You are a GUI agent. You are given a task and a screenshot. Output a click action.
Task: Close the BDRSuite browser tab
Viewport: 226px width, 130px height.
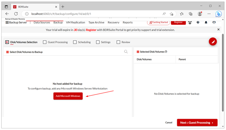tap(56, 7)
